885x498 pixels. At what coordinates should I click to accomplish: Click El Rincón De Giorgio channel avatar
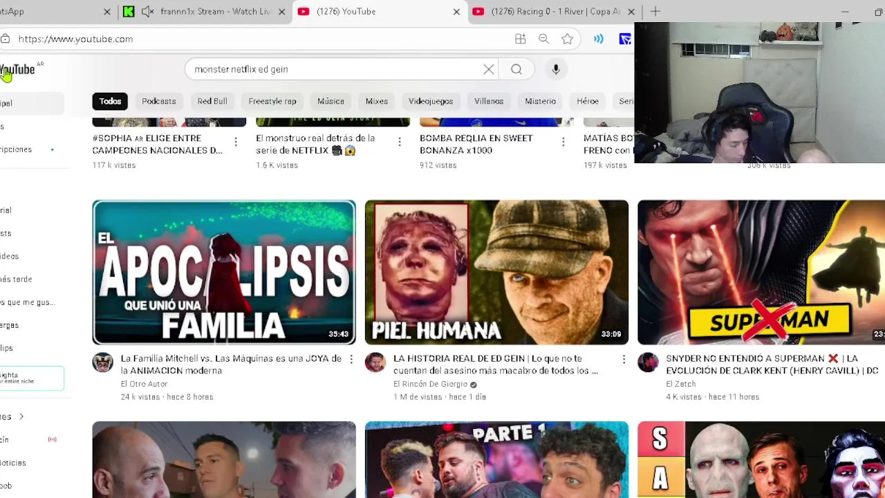click(x=375, y=362)
